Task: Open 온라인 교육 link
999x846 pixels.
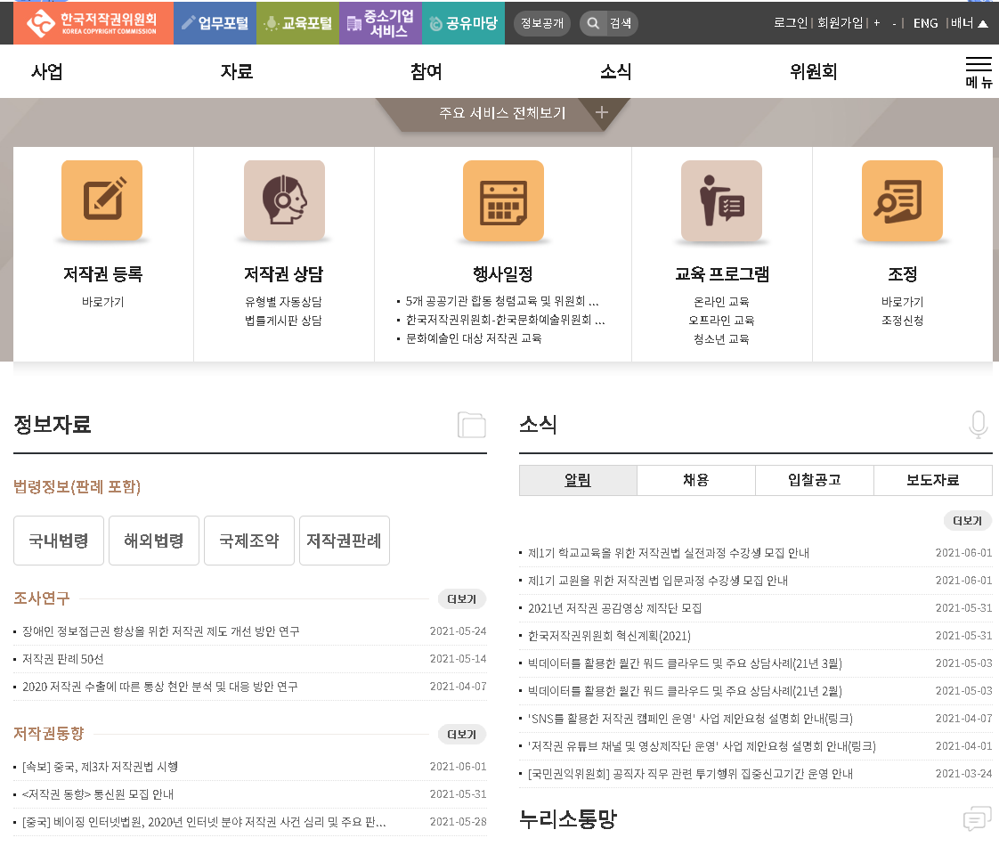Action: [721, 302]
